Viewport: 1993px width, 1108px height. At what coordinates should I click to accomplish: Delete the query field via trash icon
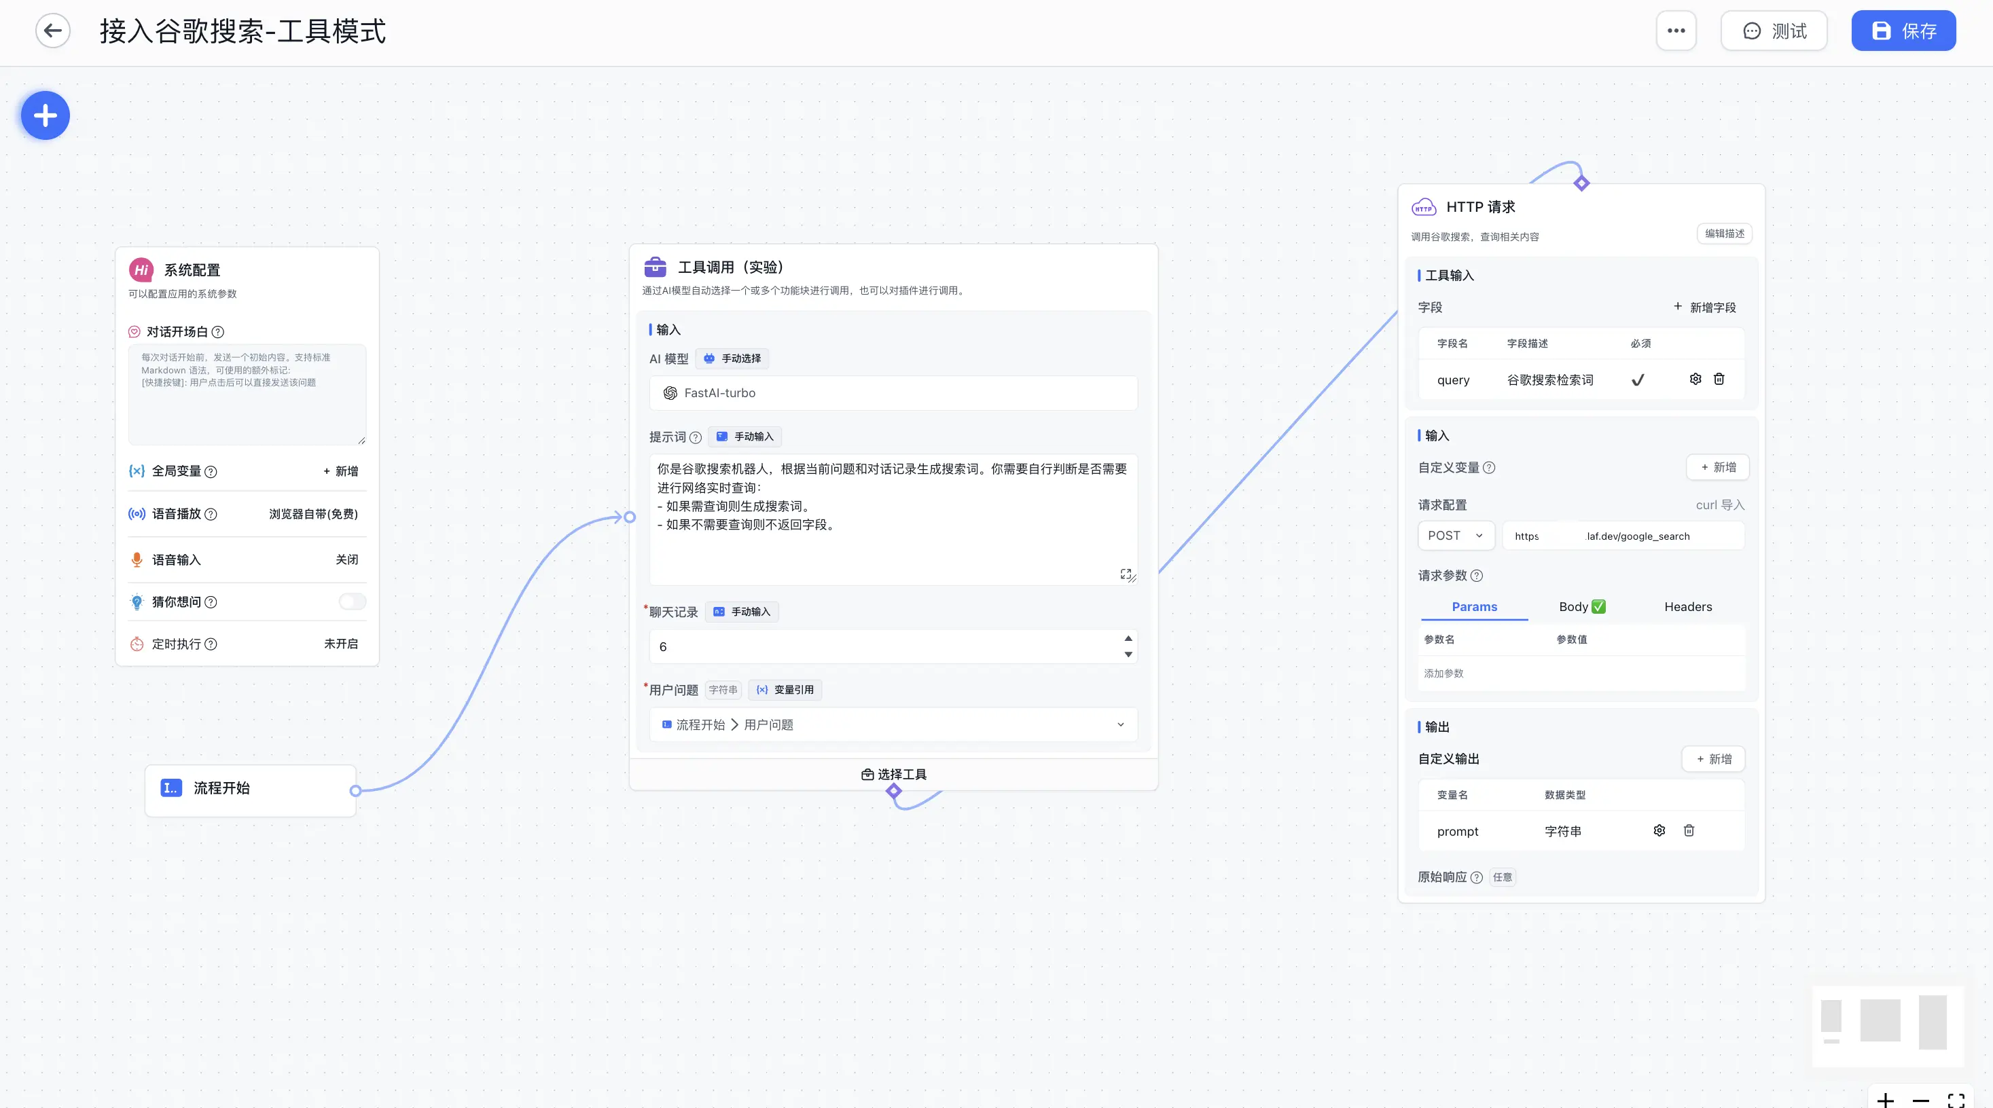tap(1719, 379)
